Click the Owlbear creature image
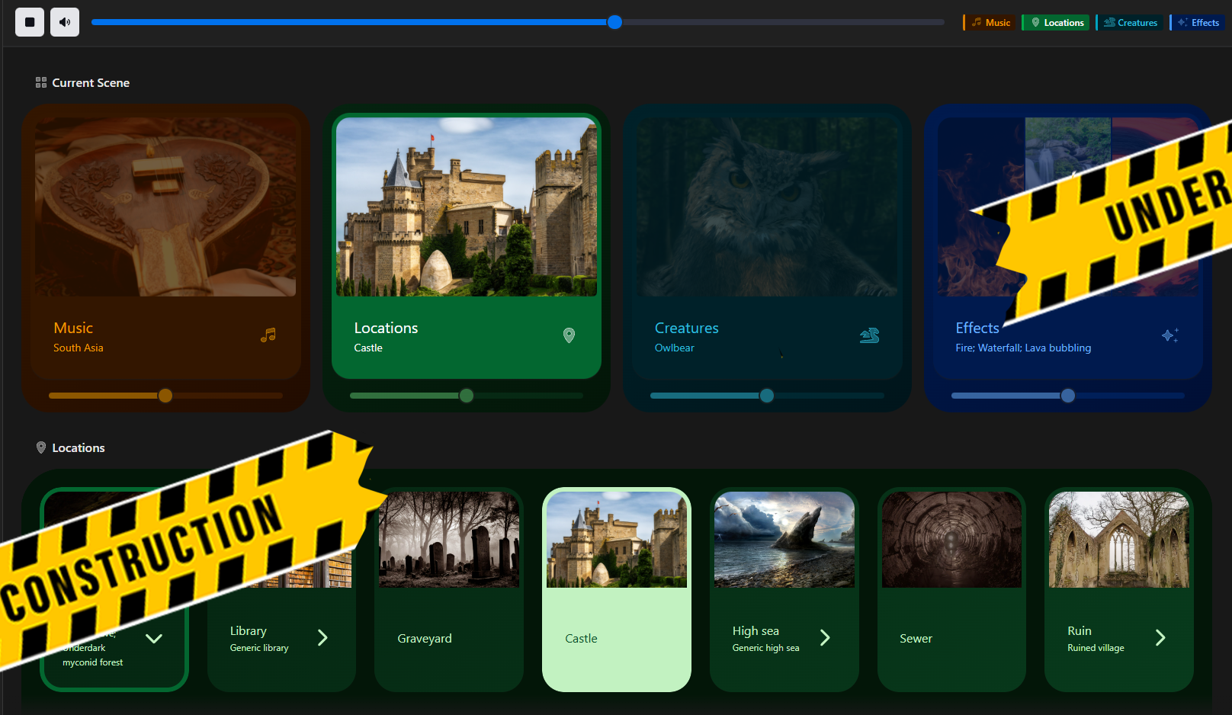 [767, 207]
